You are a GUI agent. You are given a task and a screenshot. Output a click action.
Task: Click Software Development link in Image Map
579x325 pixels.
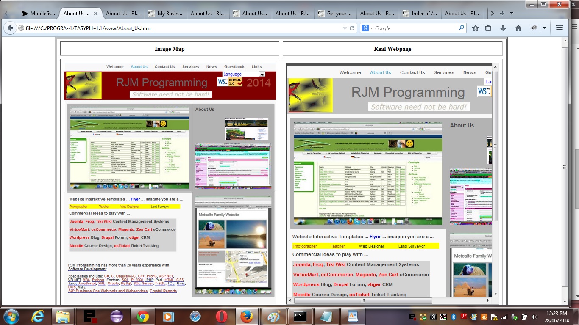[x=87, y=269]
